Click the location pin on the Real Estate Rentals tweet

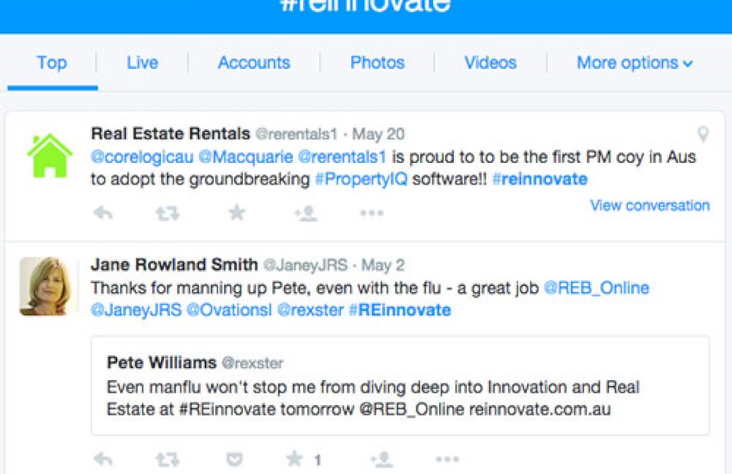click(x=703, y=134)
